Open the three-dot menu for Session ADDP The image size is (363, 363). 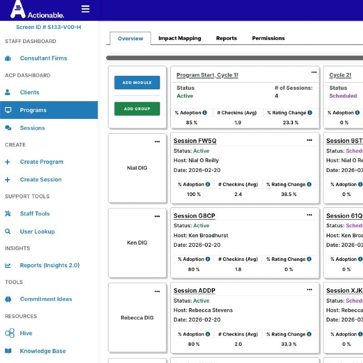pos(309,289)
